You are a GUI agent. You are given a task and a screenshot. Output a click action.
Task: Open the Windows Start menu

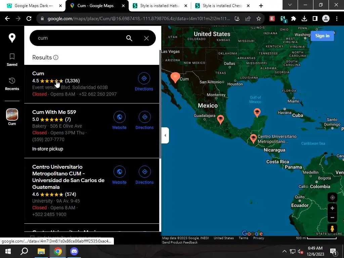tap(8, 251)
